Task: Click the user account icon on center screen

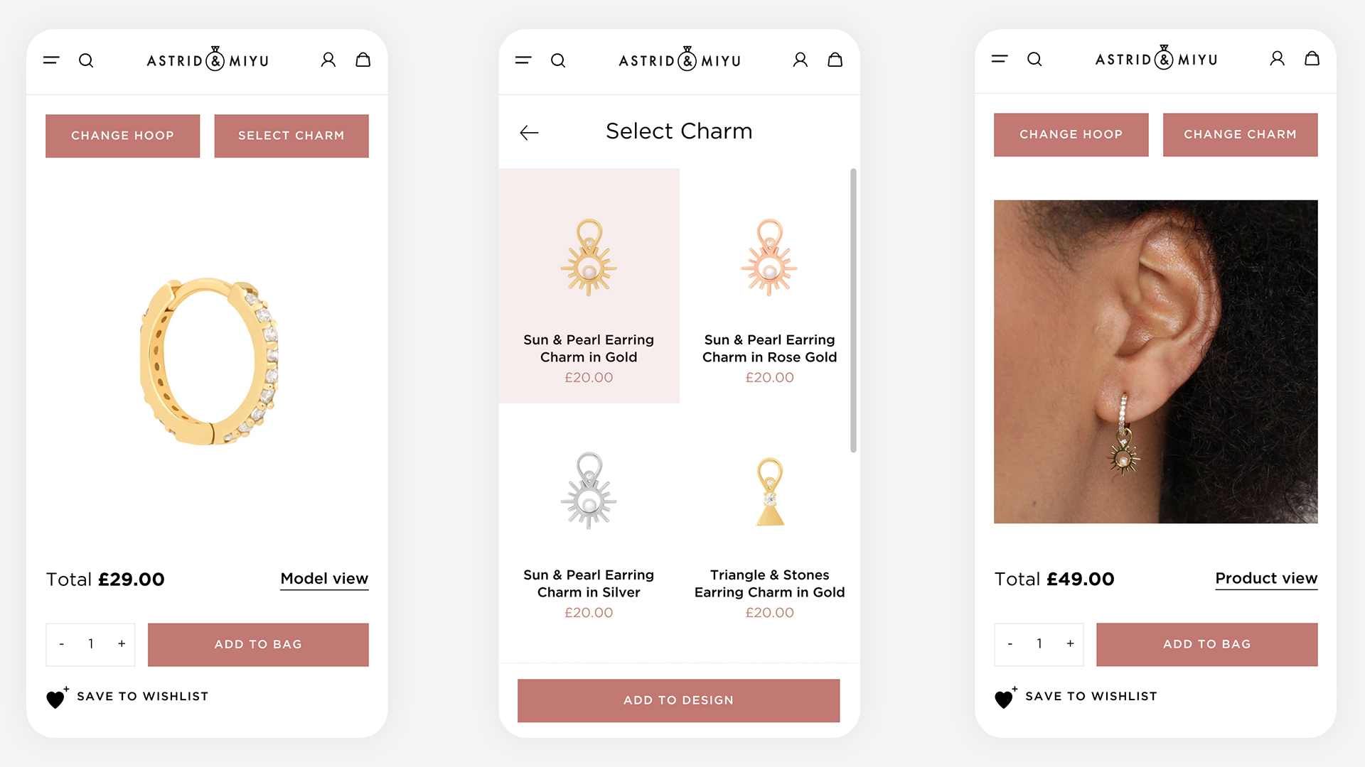Action: (801, 59)
